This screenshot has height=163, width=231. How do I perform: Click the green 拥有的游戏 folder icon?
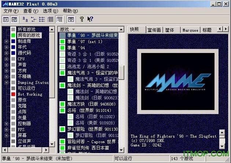coord(13,35)
